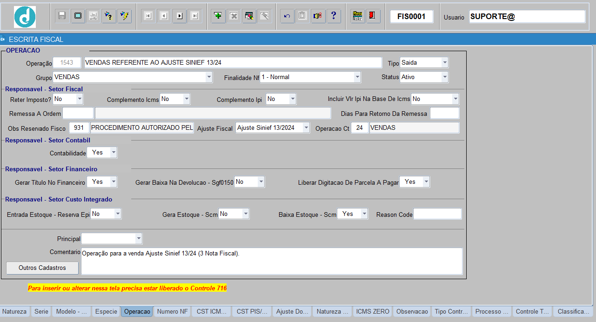
Task: Click the eraser clear icon
Action: click(265, 16)
